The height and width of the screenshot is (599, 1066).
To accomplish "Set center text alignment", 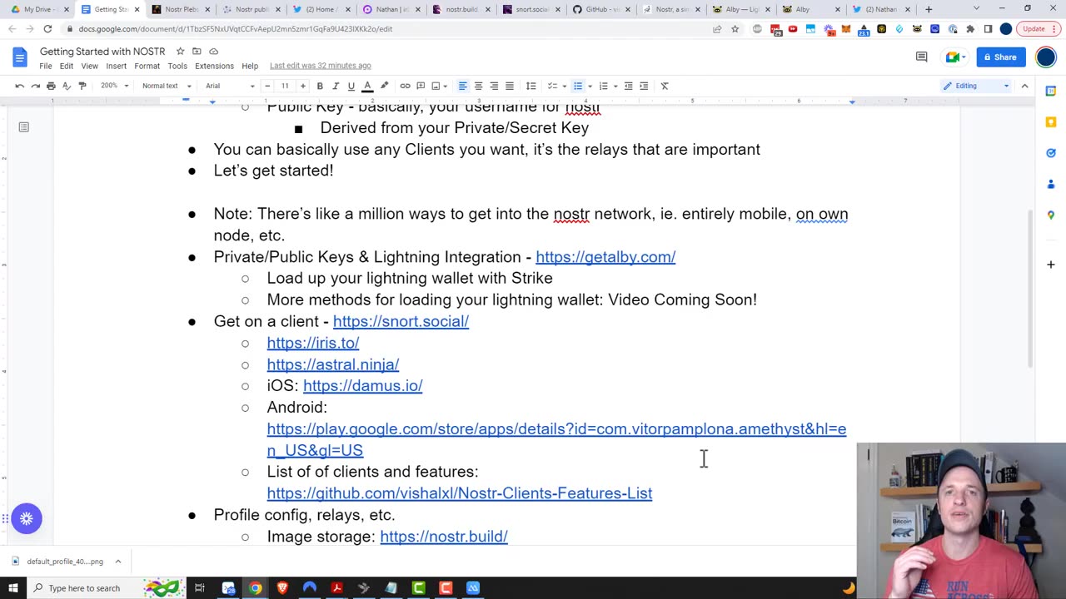I will coord(478,86).
